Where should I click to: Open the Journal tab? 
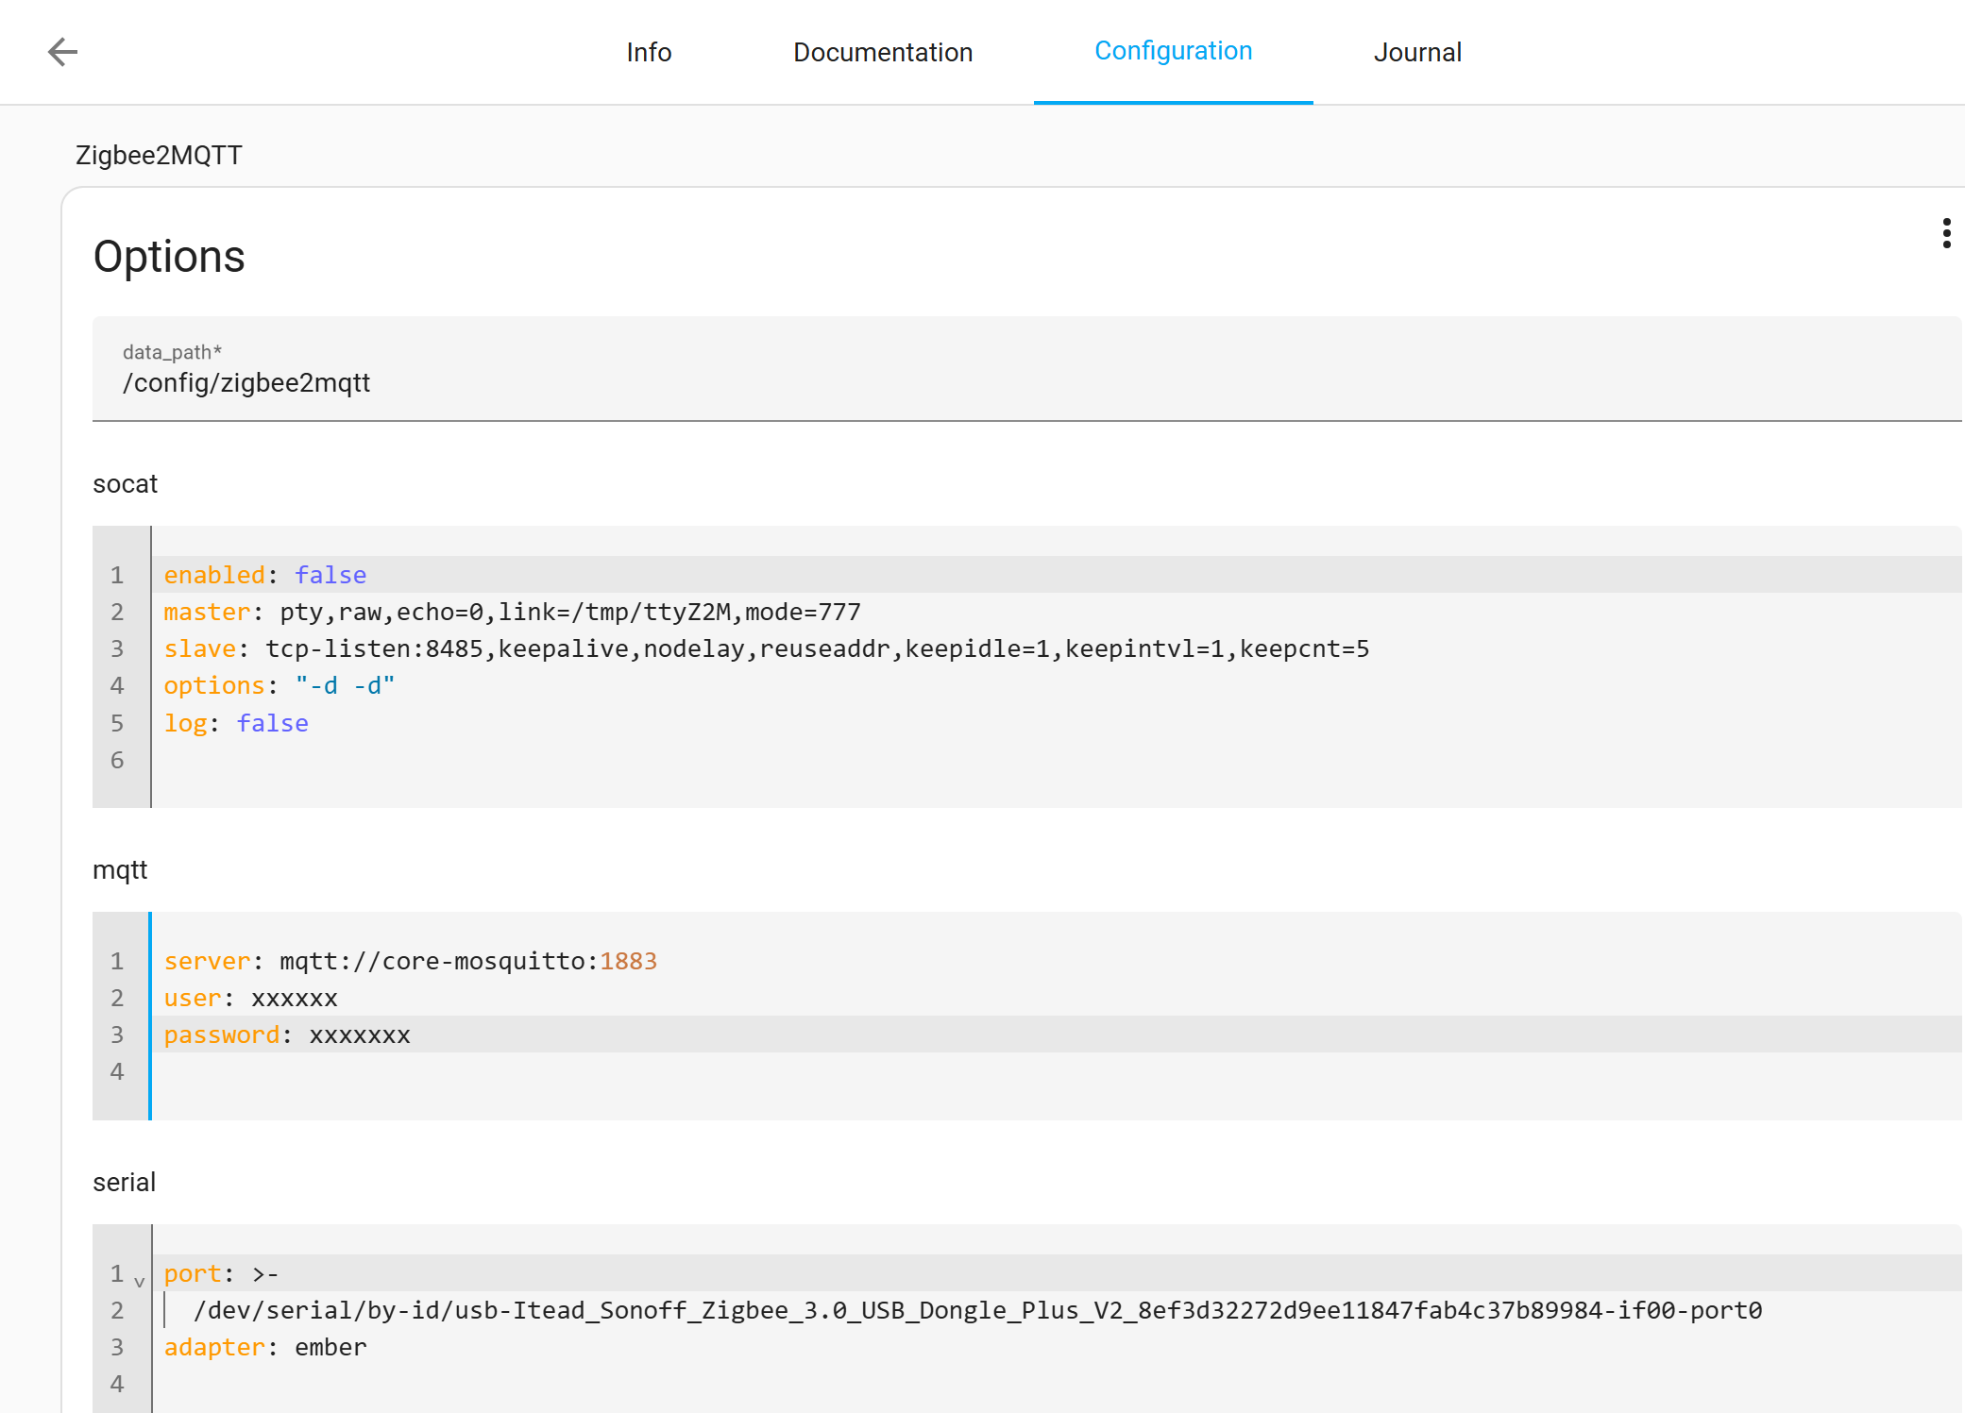tap(1417, 52)
